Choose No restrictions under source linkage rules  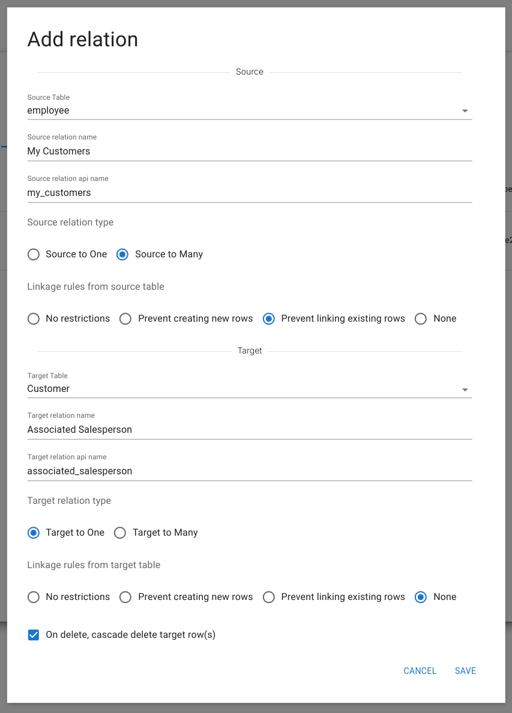pyautogui.click(x=34, y=319)
